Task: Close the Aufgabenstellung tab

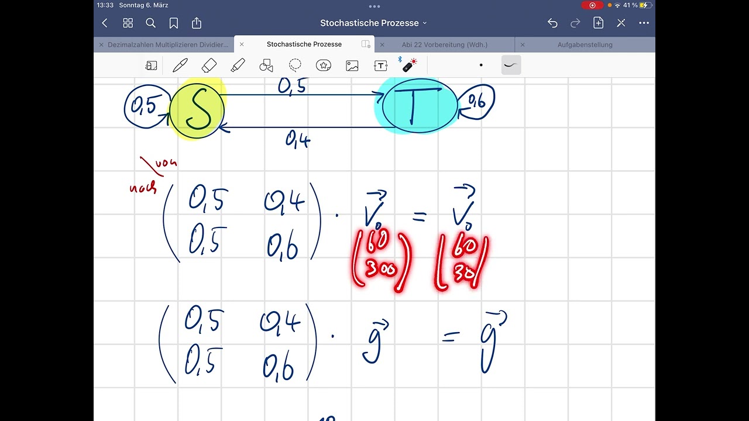Action: pyautogui.click(x=523, y=44)
